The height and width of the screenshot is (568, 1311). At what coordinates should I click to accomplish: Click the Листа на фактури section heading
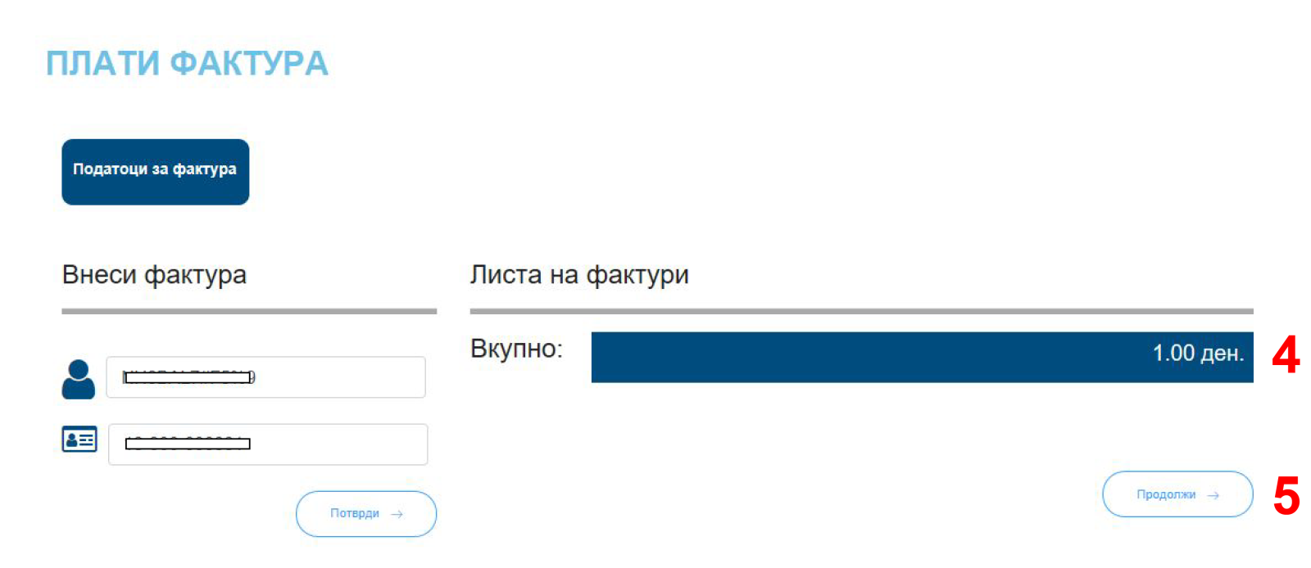(579, 275)
